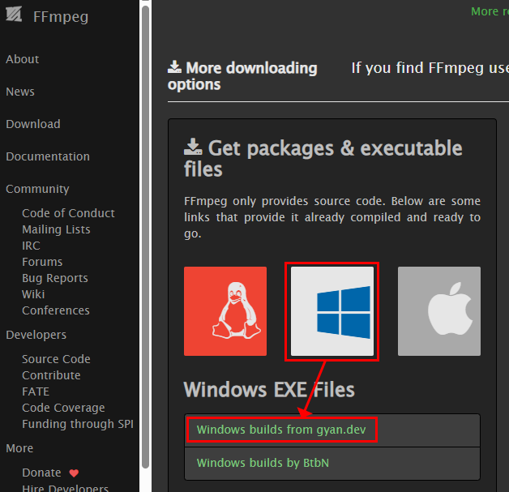
Task: Open the About page
Action: click(x=23, y=59)
